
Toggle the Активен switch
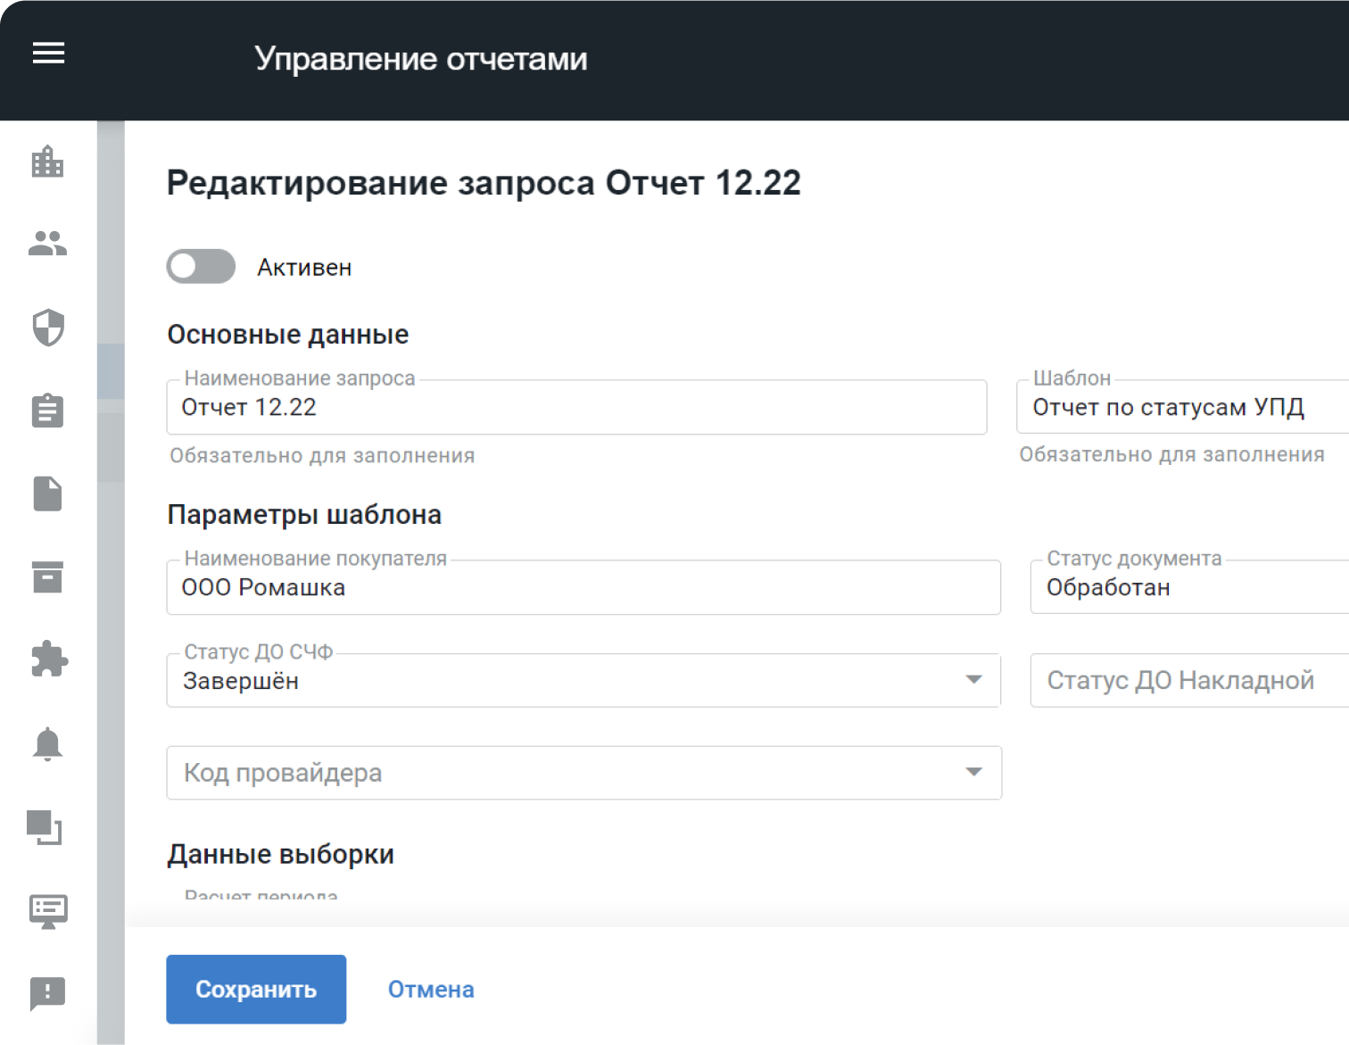(x=201, y=267)
